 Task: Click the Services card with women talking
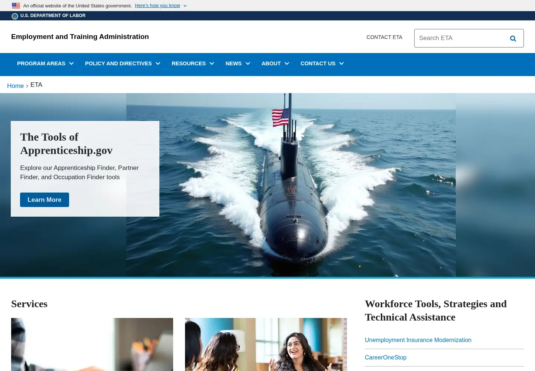(x=266, y=344)
